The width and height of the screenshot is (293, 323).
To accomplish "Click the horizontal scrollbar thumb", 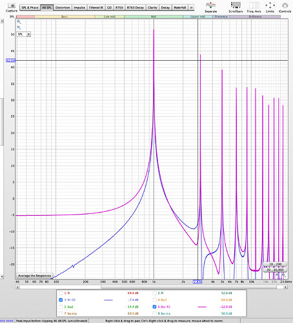I will [x=188, y=287].
